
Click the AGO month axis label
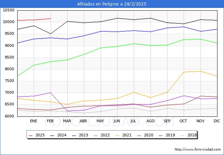click(151, 121)
